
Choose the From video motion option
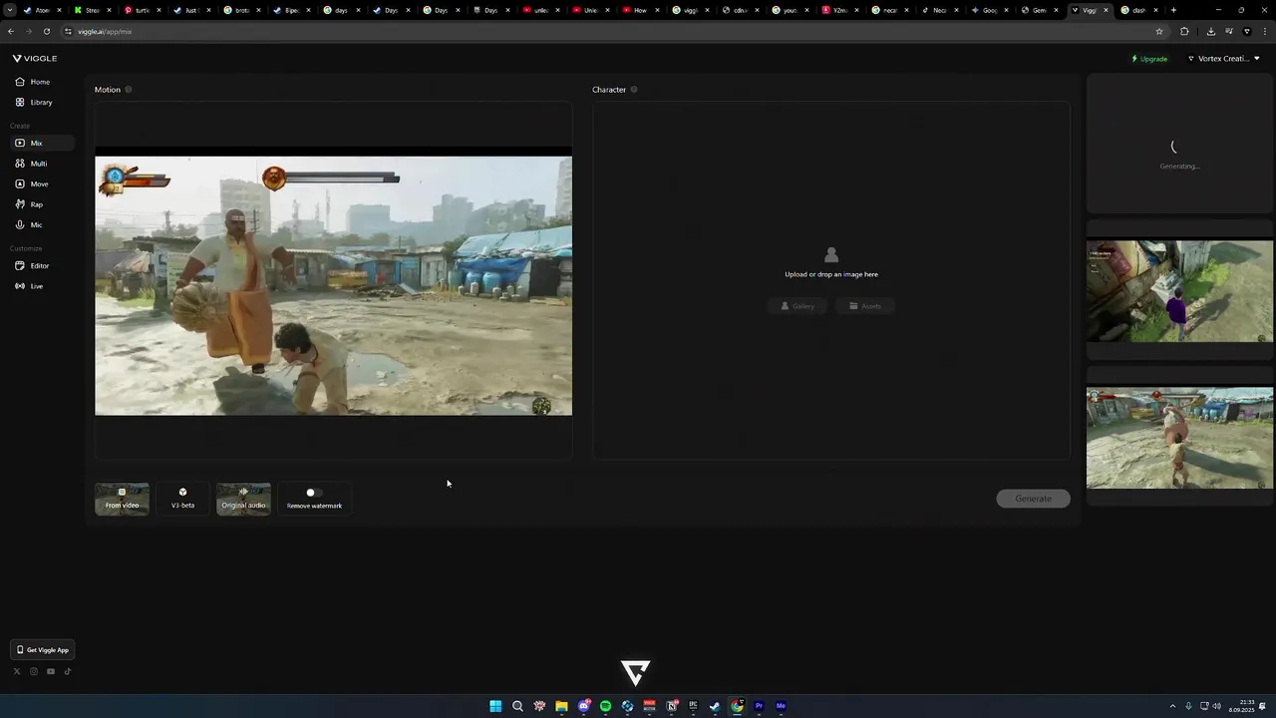pos(122,499)
